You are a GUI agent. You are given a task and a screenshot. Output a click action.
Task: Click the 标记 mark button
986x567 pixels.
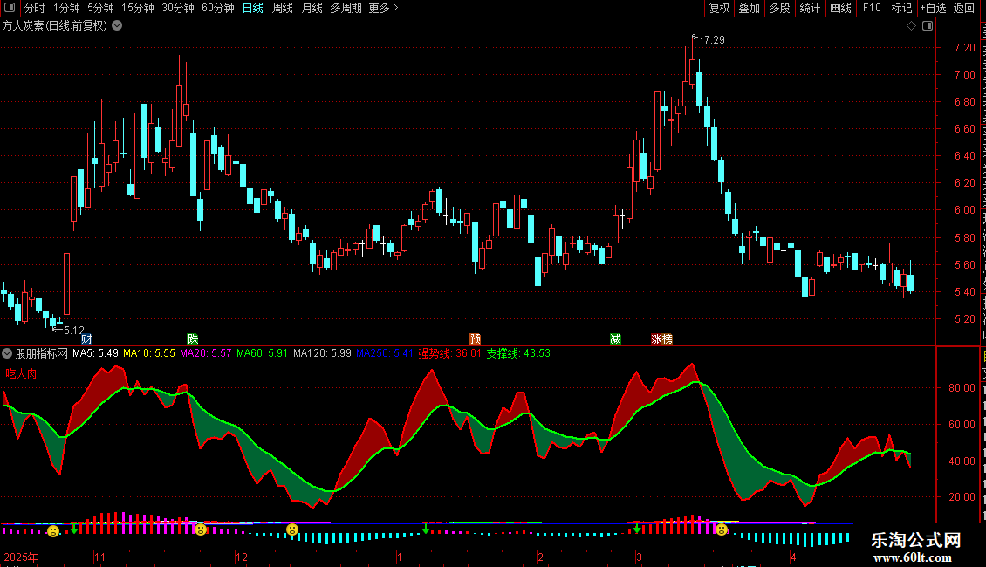[x=901, y=8]
